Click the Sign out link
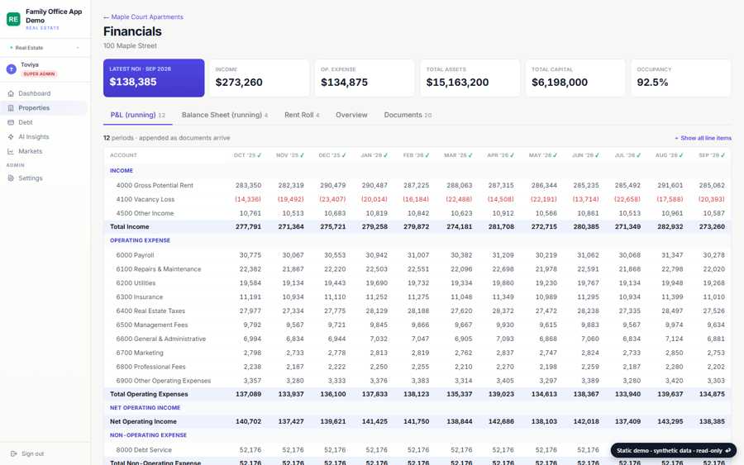The width and height of the screenshot is (744, 465). [27, 453]
